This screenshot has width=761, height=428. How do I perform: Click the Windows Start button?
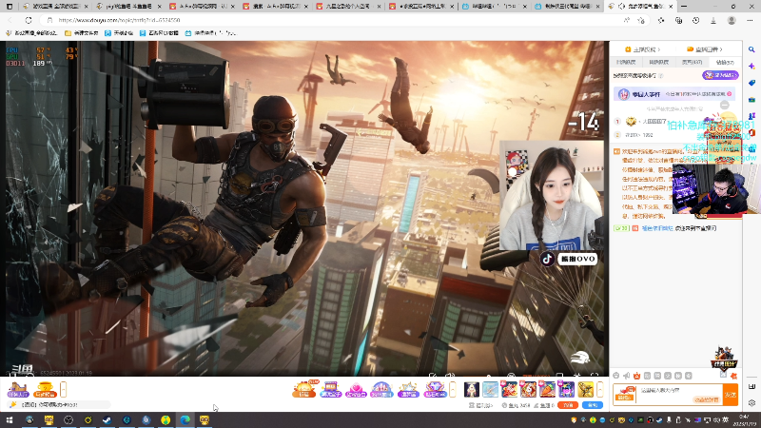point(10,419)
